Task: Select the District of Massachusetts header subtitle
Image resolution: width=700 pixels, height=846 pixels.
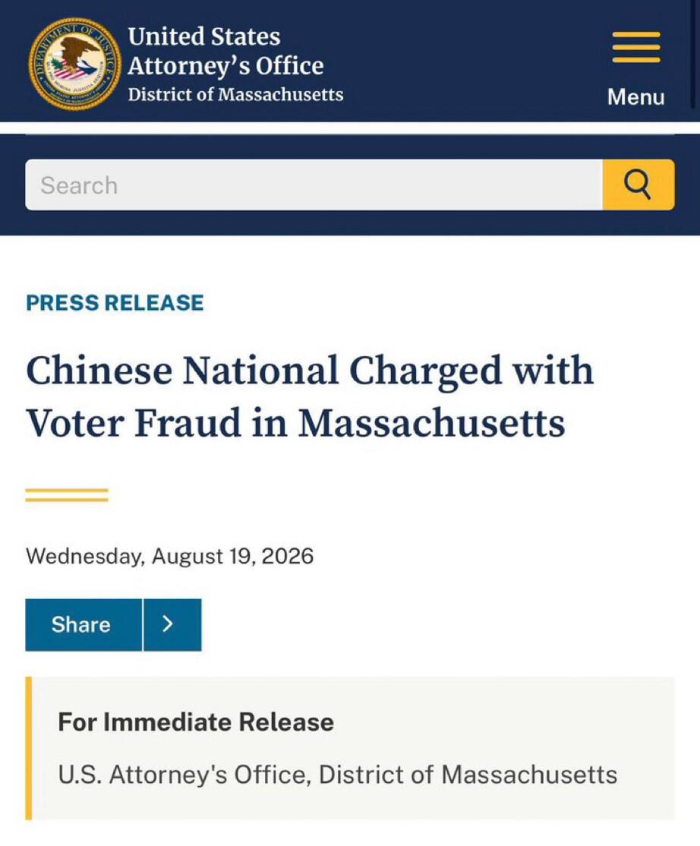Action: coord(235,94)
